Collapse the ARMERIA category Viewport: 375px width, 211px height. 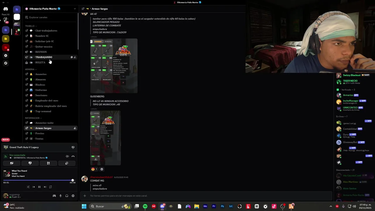pyautogui.click(x=30, y=69)
